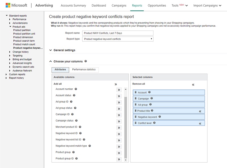Open help icon for Product group ID
The image size is (227, 168).
pos(76,158)
